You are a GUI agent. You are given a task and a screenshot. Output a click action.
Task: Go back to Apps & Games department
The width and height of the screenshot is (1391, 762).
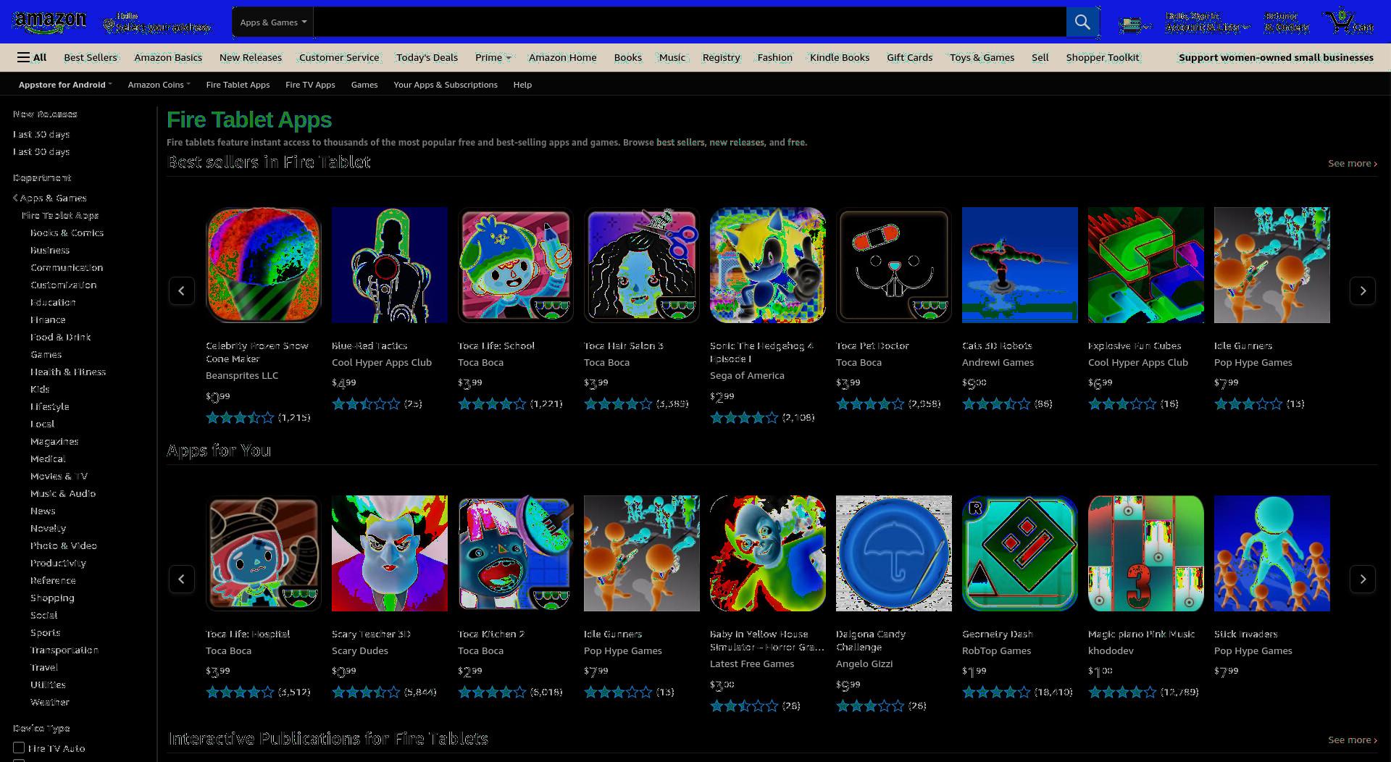[x=50, y=198]
